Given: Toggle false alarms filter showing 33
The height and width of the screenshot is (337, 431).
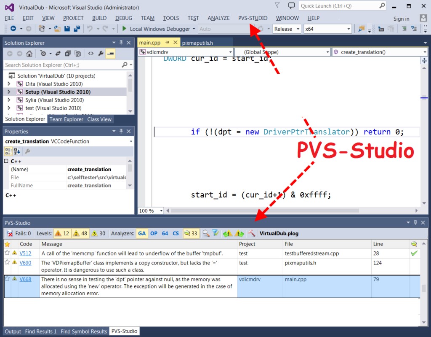Looking at the screenshot, I should [191, 233].
